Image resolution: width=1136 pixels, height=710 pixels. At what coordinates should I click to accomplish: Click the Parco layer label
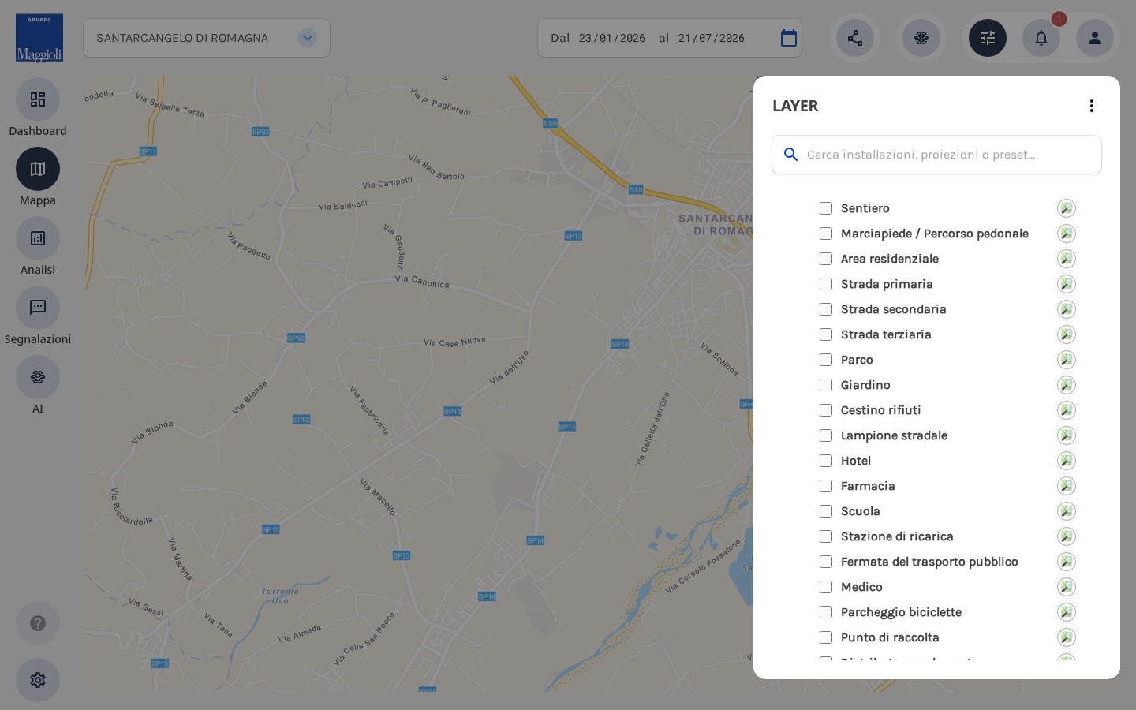857,360
